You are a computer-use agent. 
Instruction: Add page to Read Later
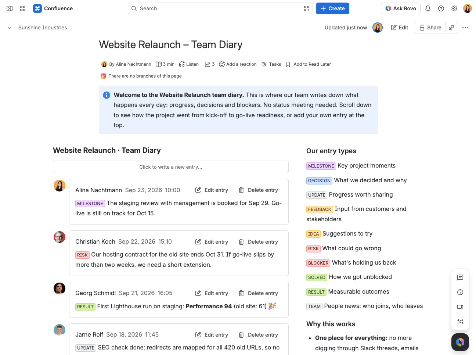[x=308, y=64]
